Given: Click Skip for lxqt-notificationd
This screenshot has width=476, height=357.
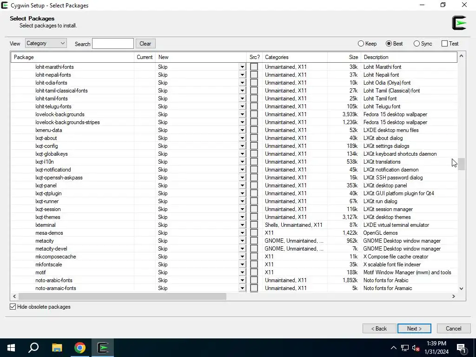Looking at the screenshot, I should click(x=163, y=170).
